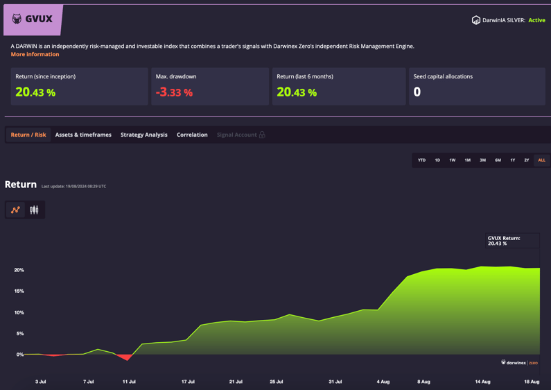Switch to candlestick chart view icon
551x390 pixels.
[34, 210]
